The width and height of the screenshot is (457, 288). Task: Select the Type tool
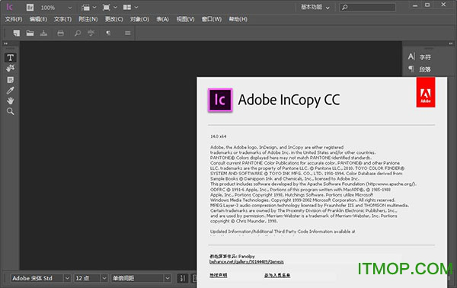11,57
